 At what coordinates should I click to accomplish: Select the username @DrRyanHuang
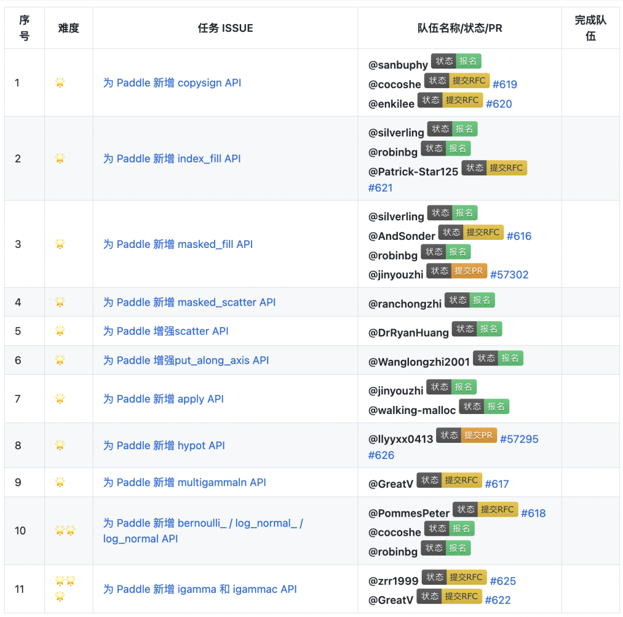pos(408,333)
